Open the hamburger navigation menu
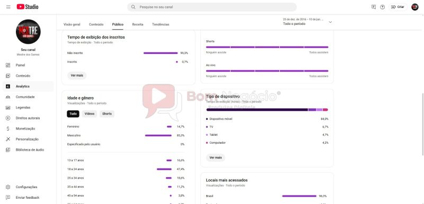 pyautogui.click(x=8, y=7)
